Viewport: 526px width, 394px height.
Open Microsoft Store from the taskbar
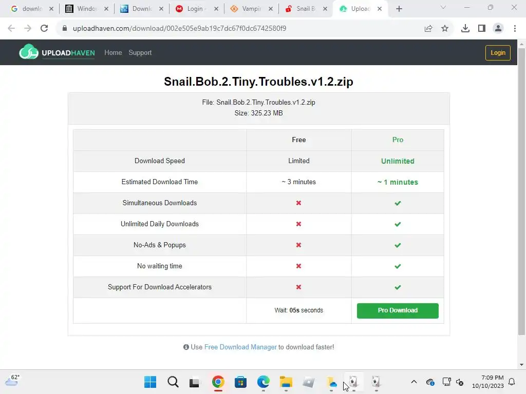point(240,382)
